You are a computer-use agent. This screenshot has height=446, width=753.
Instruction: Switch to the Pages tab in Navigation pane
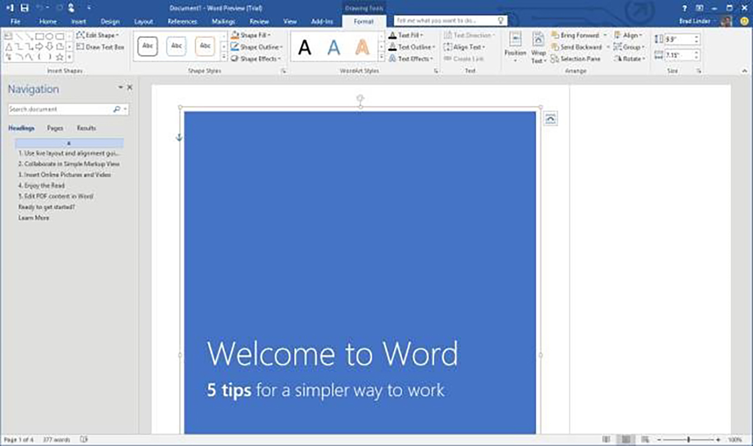(x=55, y=128)
